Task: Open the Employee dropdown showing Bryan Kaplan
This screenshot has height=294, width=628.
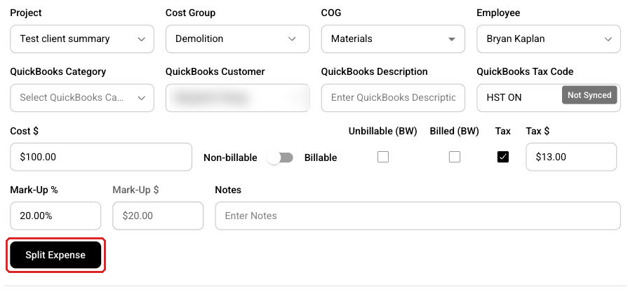Action: tap(548, 39)
